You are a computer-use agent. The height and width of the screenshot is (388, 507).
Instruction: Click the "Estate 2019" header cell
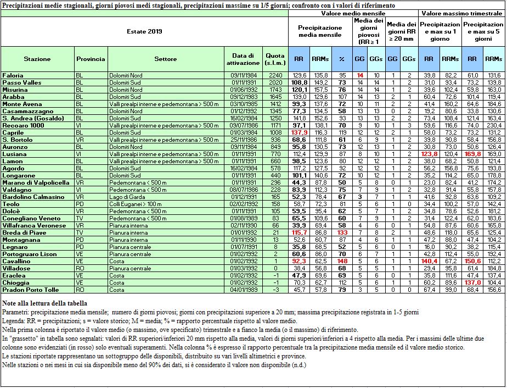point(144,32)
